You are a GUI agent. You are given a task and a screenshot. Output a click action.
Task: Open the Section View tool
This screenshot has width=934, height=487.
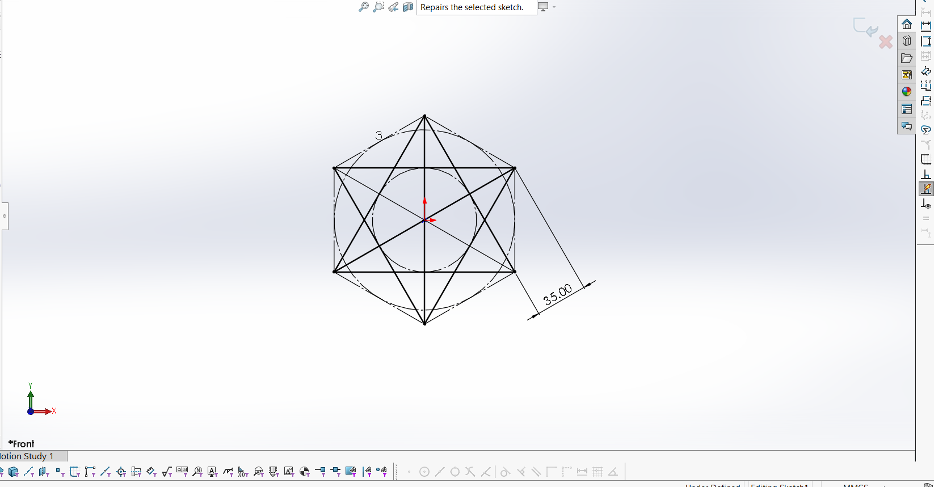click(x=408, y=7)
